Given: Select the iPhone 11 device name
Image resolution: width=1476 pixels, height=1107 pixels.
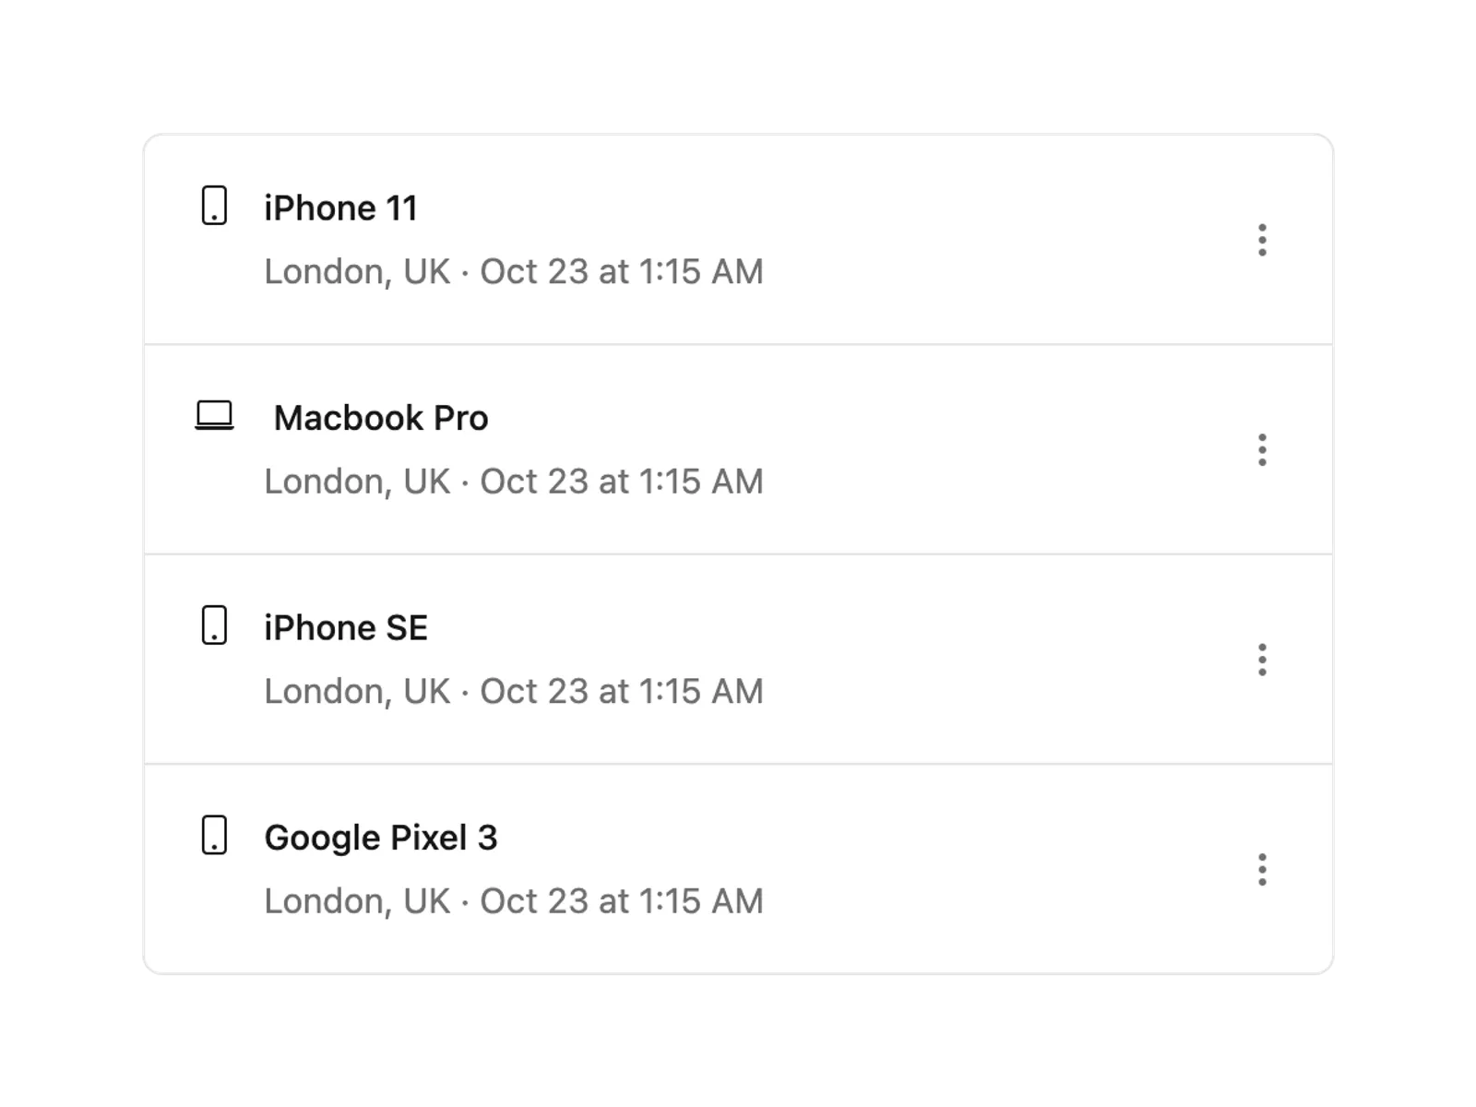Looking at the screenshot, I should [340, 208].
